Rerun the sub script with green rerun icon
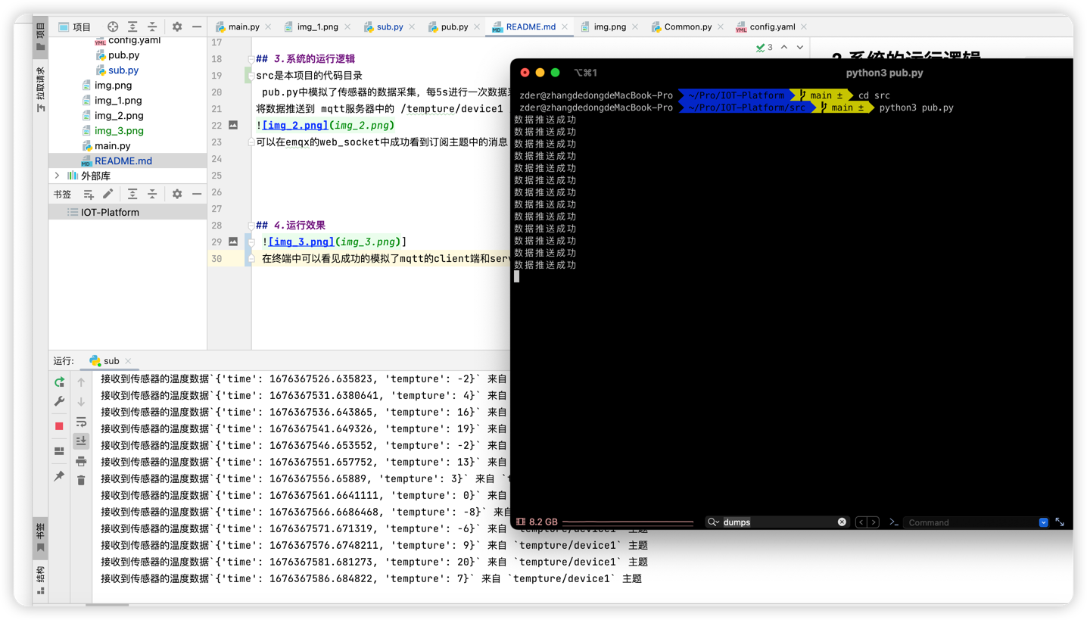The width and height of the screenshot is (1087, 620). pyautogui.click(x=59, y=382)
